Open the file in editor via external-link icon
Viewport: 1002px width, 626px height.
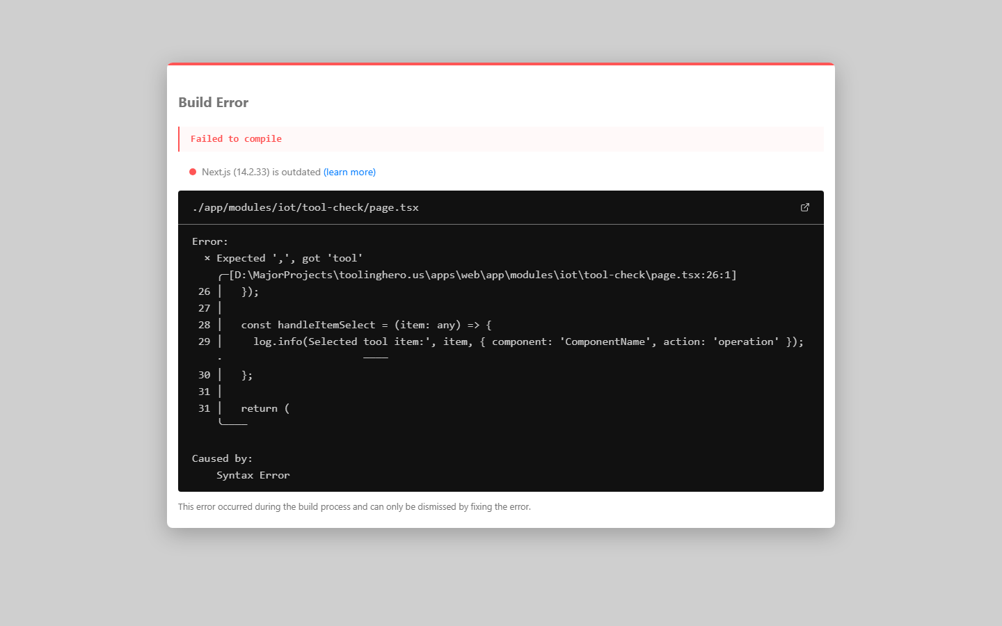(x=805, y=207)
